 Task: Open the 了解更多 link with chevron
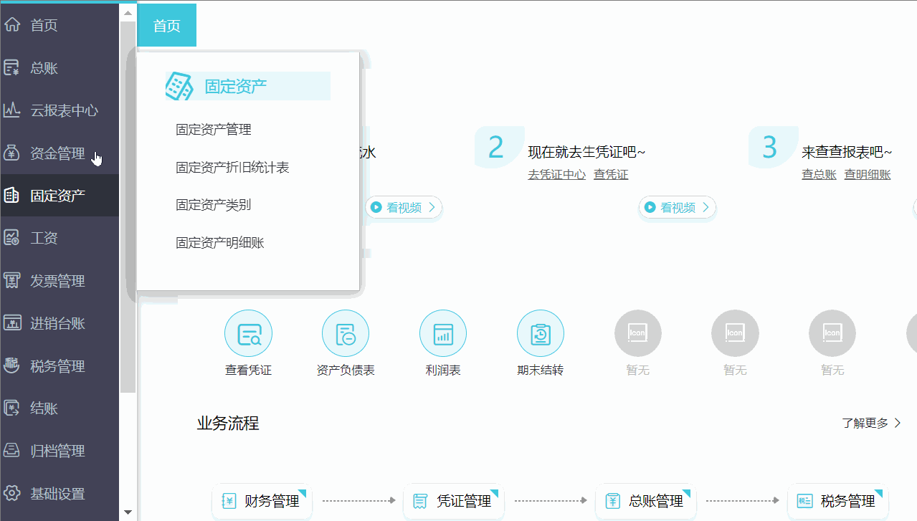tap(872, 423)
